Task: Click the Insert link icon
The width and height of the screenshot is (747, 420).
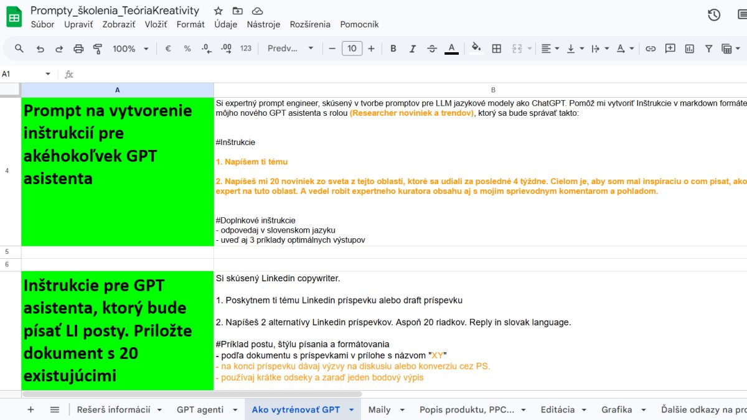Action: (x=651, y=49)
